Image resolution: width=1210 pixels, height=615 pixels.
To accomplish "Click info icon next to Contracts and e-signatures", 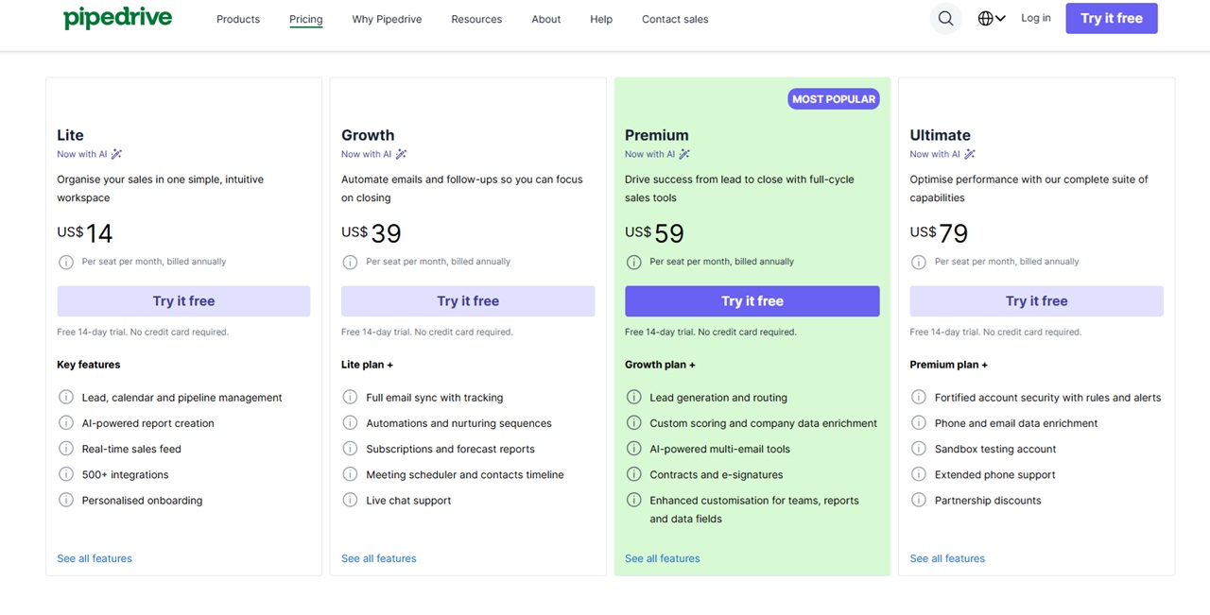I will coord(634,474).
